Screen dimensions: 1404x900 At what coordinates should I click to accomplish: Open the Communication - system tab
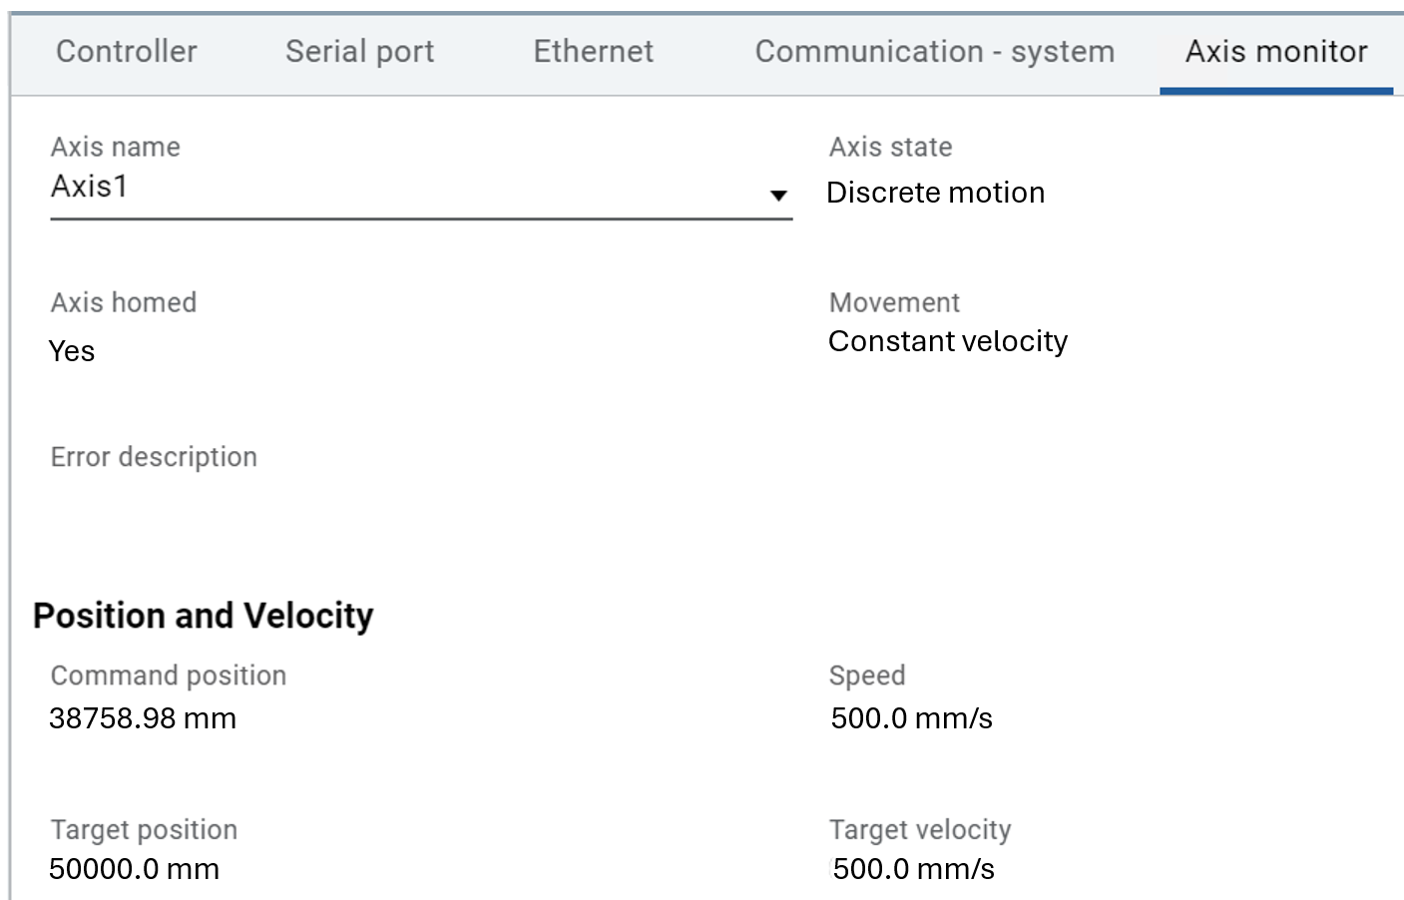(934, 52)
